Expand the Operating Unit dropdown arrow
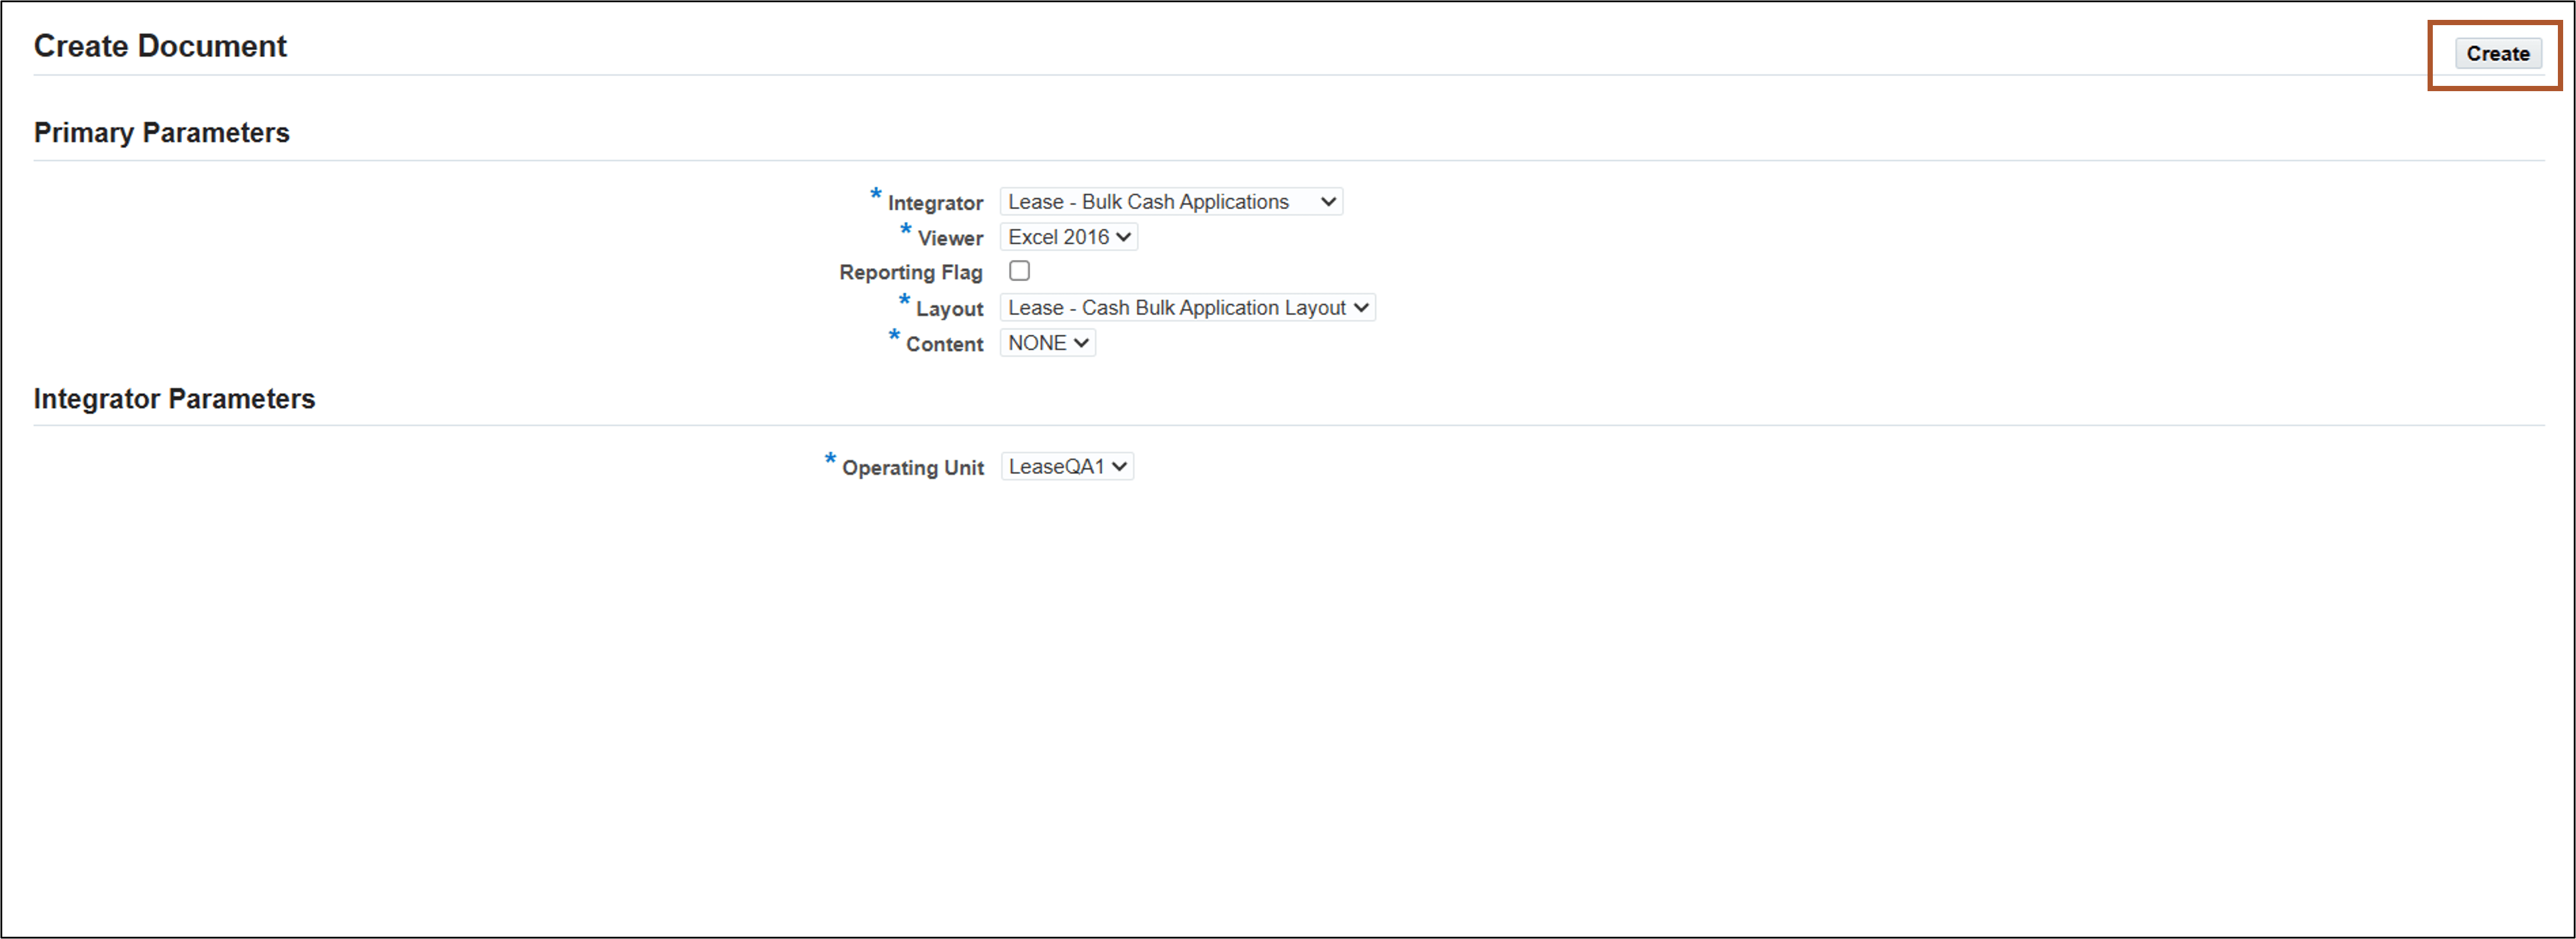This screenshot has height=939, width=2576. tap(1119, 465)
